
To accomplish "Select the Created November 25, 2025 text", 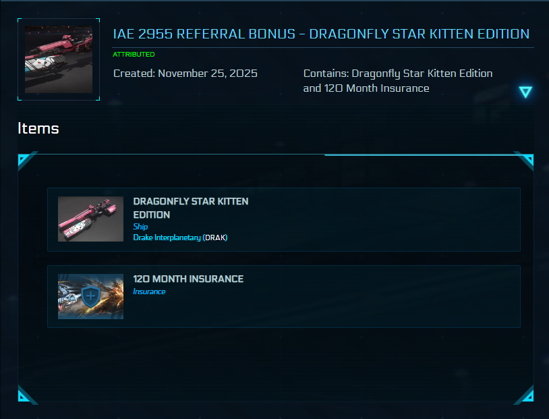I will click(185, 74).
